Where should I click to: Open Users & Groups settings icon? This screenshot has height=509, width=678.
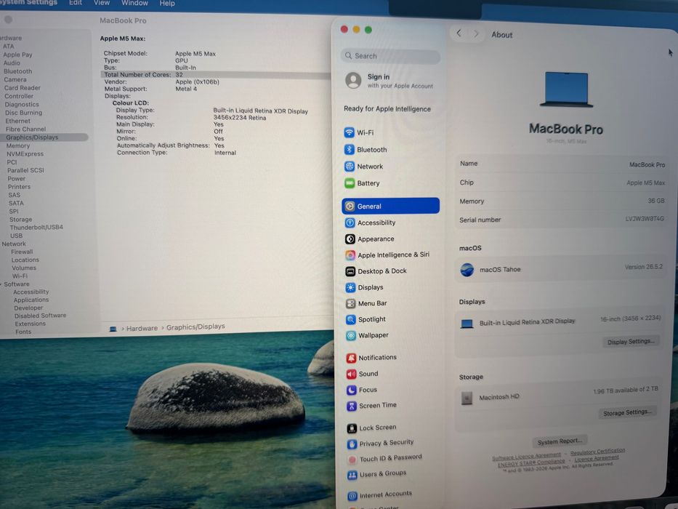coord(352,476)
